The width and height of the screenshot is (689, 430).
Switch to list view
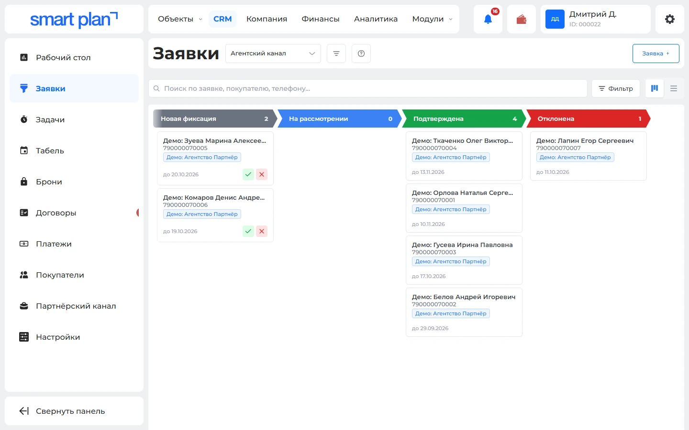[674, 88]
